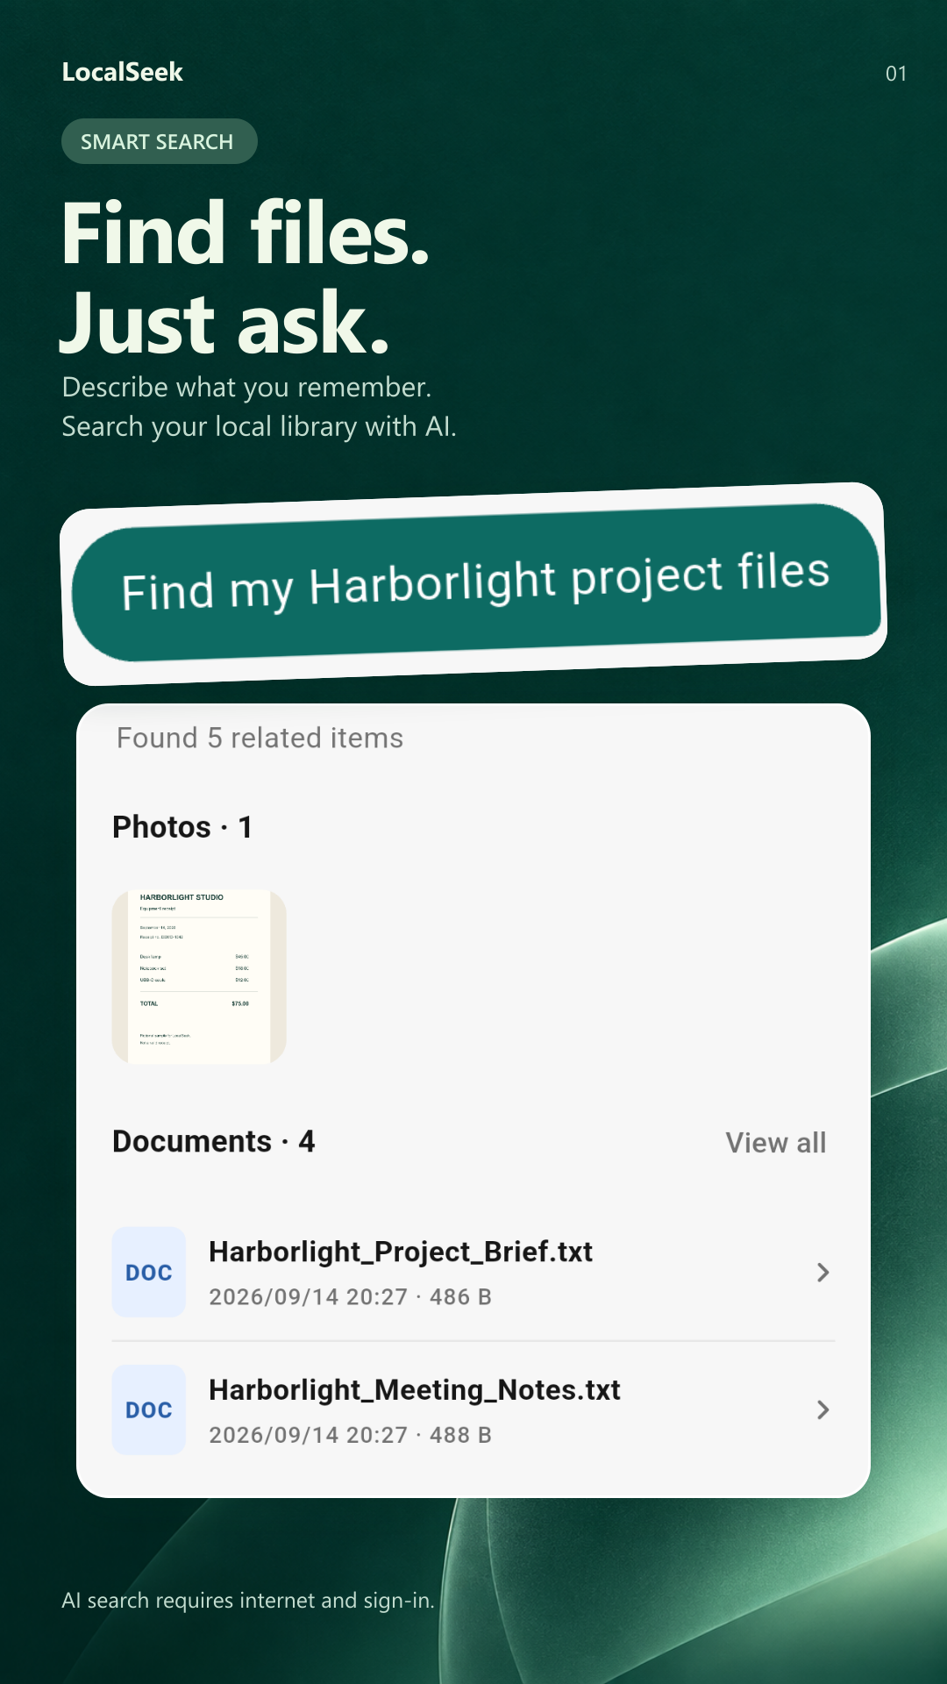Select the 'Documents · 4' section heading

tap(213, 1141)
